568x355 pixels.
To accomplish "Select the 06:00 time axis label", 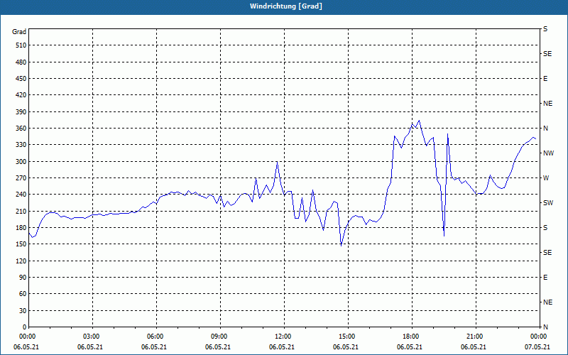I will [156, 336].
